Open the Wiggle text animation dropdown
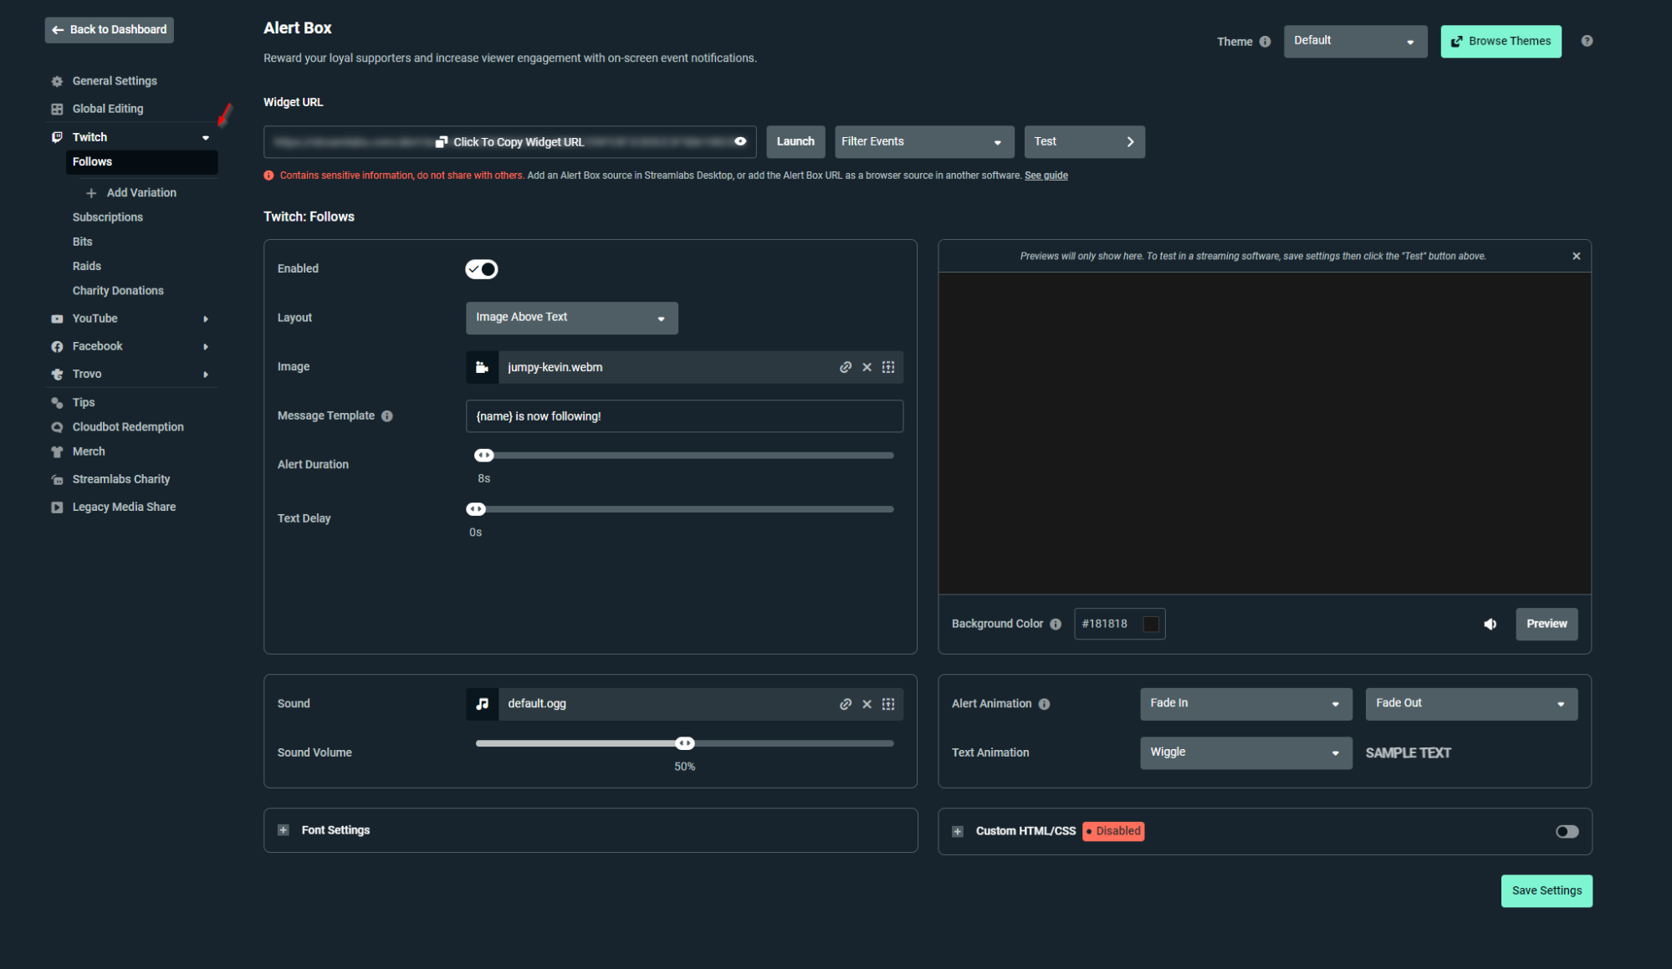This screenshot has height=969, width=1672. [x=1245, y=752]
